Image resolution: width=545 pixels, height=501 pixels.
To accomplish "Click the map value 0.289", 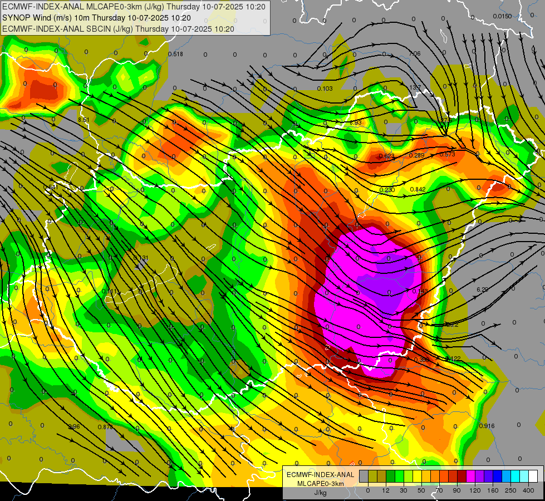I will [416, 155].
